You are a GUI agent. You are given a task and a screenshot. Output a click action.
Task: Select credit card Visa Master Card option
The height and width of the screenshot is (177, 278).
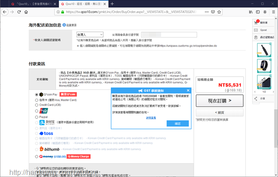click(36, 100)
